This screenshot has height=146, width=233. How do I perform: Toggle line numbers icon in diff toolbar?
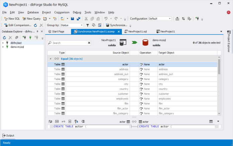click(x=57, y=122)
